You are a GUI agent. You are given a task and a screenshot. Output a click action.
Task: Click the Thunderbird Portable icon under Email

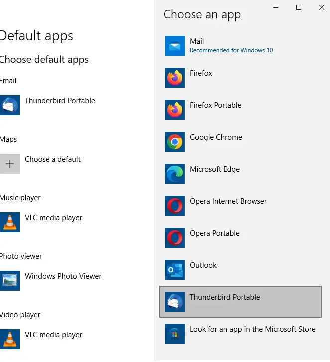(x=9, y=105)
